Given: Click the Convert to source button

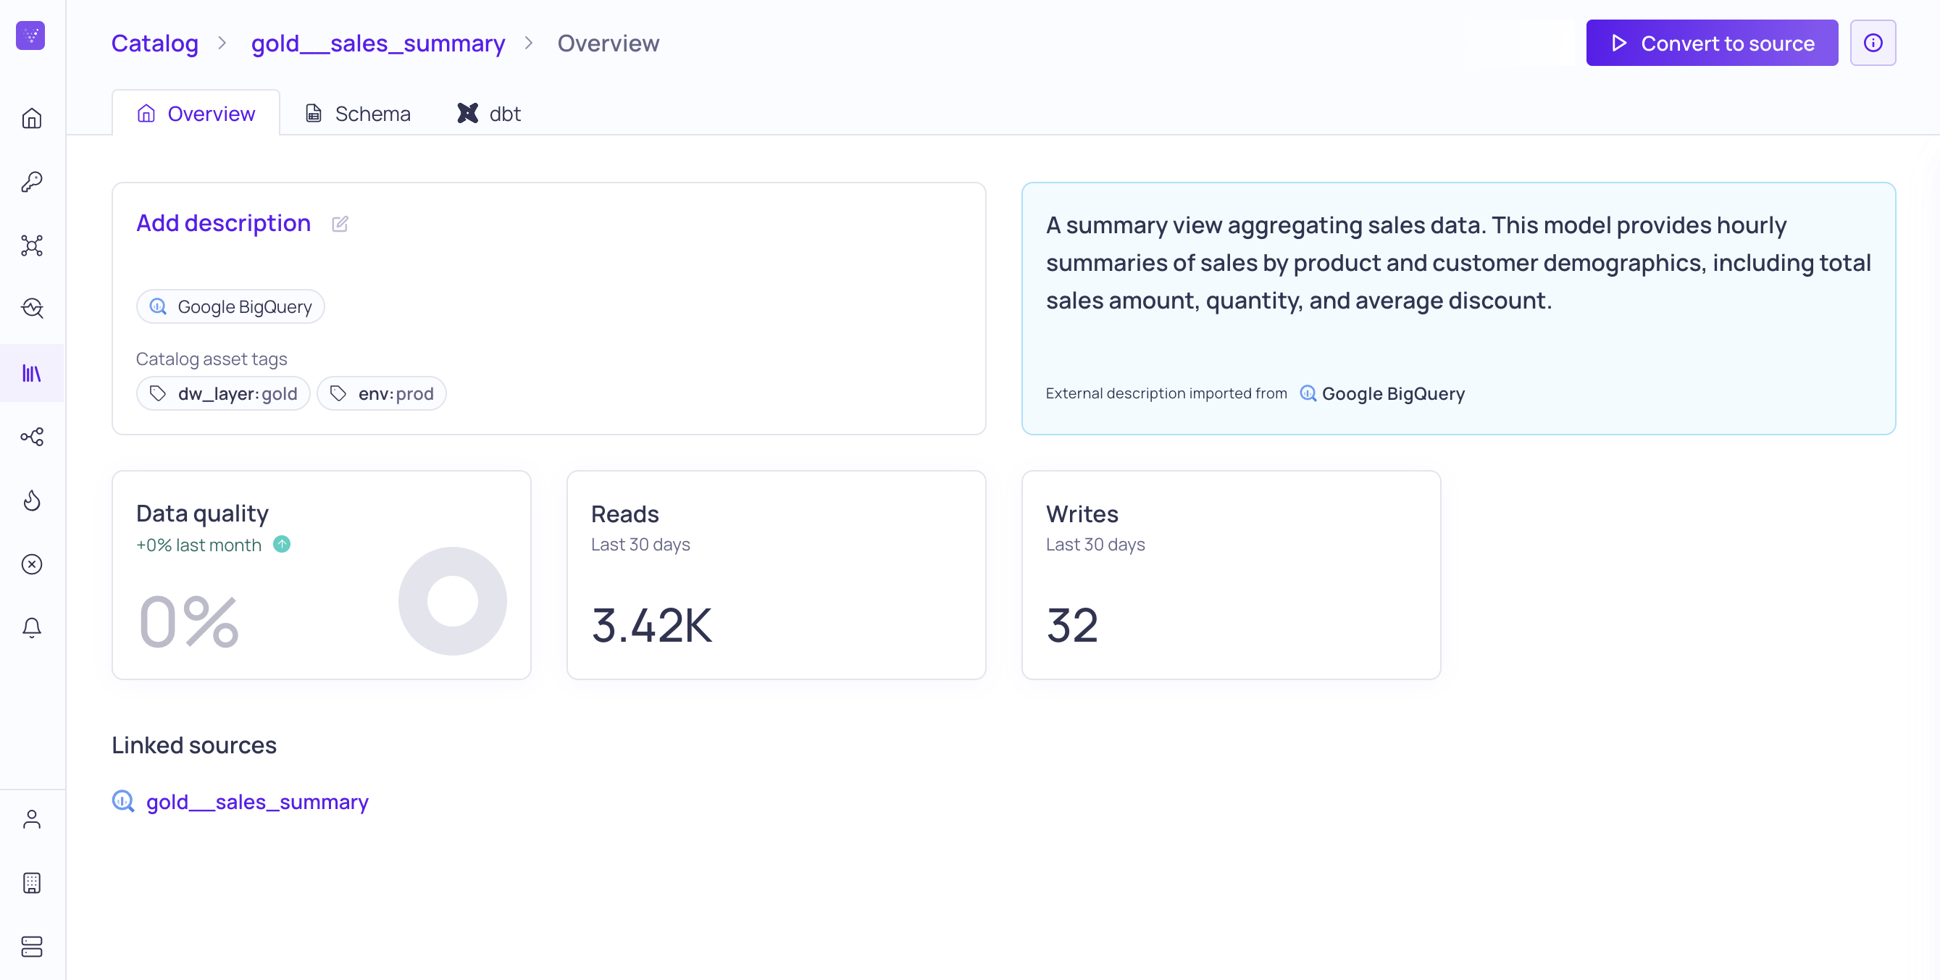Looking at the screenshot, I should [x=1711, y=43].
